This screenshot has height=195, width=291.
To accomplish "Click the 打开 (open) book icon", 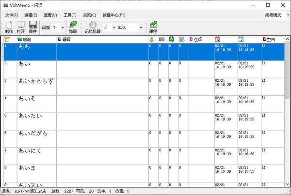I will (21, 27).
